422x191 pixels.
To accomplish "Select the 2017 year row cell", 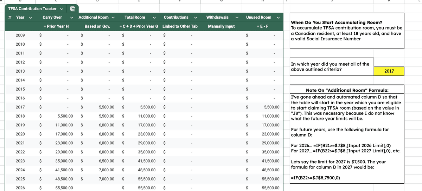I will [x=20, y=107].
